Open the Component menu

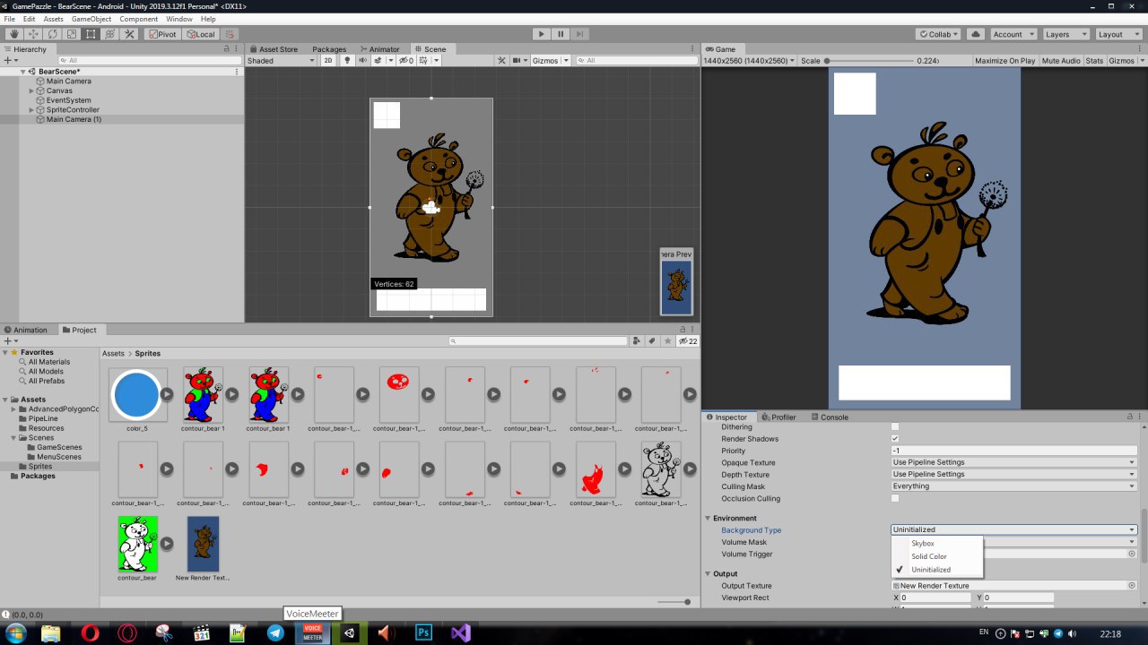pyautogui.click(x=139, y=19)
